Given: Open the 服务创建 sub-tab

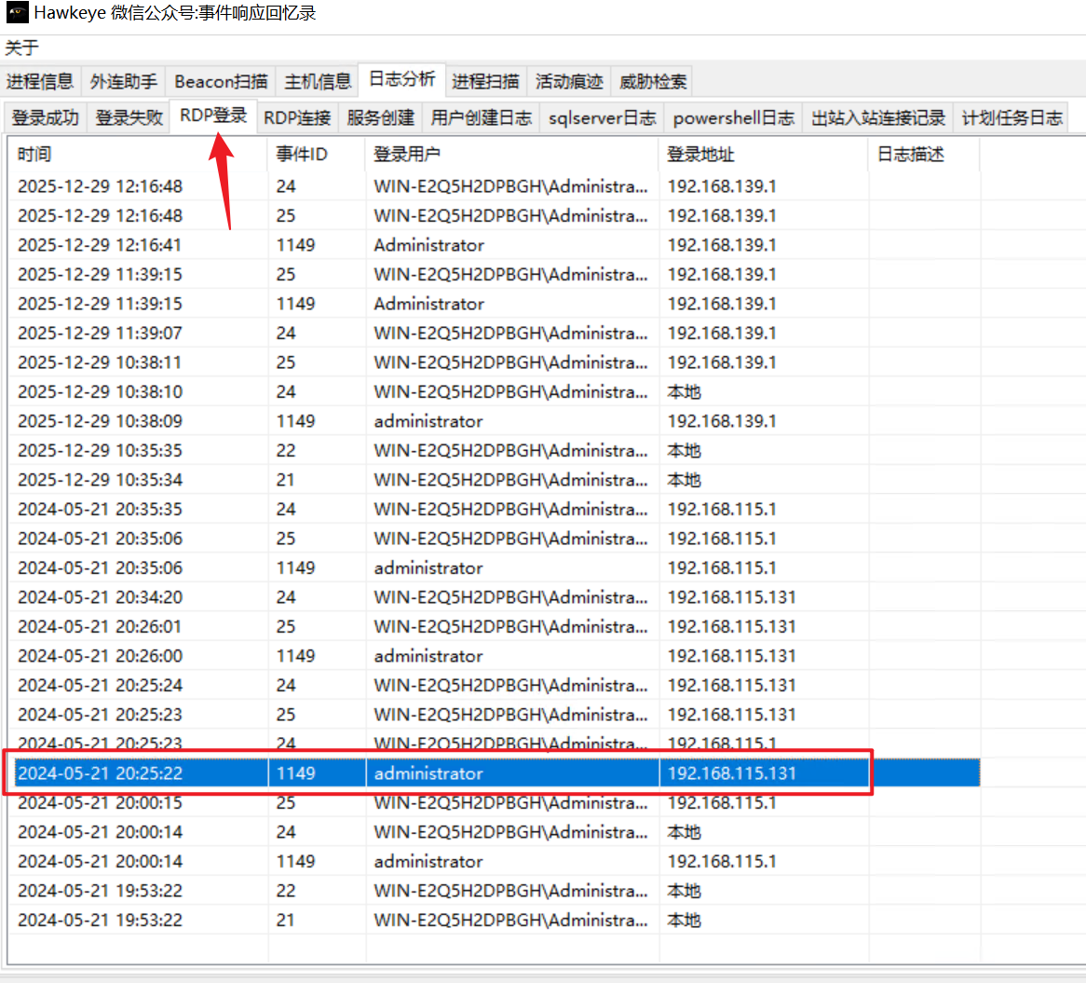Looking at the screenshot, I should [380, 117].
